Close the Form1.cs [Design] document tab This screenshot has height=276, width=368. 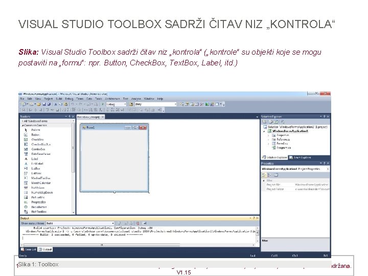tap(103, 117)
